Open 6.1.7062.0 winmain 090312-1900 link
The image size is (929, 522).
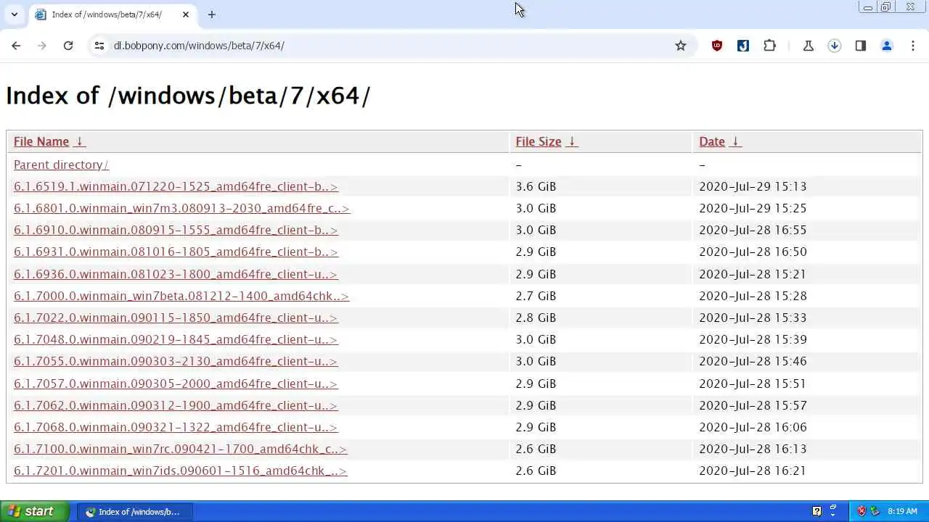(x=176, y=405)
